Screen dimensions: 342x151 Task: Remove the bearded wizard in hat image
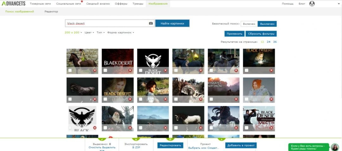[x=130, y=128]
